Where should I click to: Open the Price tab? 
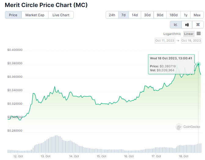point(13,15)
